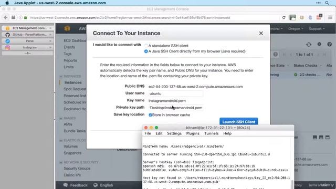Click the Parse tab icon

(7, 41)
